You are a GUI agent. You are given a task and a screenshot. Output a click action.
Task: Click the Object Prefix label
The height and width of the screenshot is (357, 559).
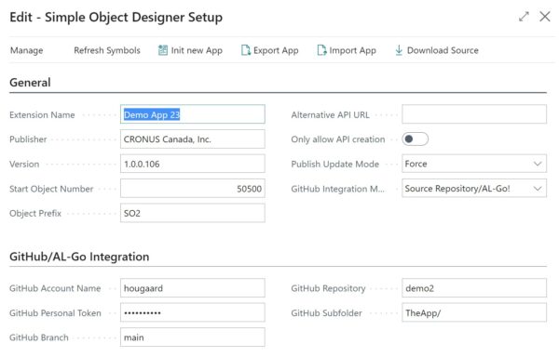[x=35, y=213]
